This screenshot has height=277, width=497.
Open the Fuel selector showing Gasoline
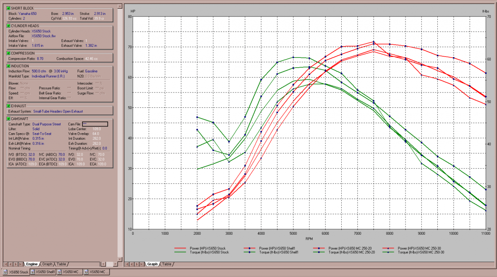pos(90,71)
